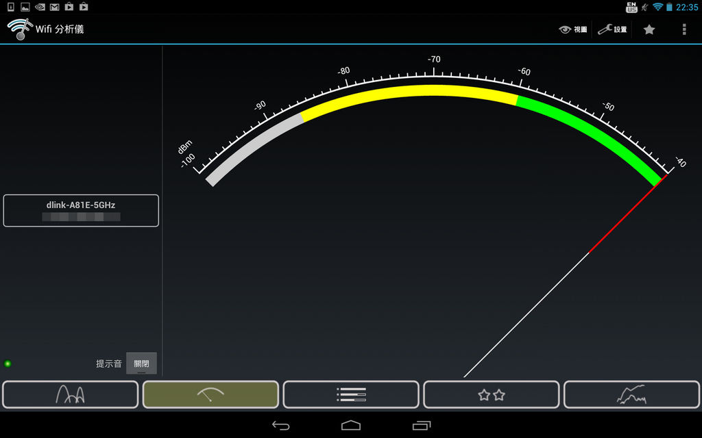702x438 pixels.
Task: Tap the Android back navigation button
Action: pyautogui.click(x=280, y=426)
